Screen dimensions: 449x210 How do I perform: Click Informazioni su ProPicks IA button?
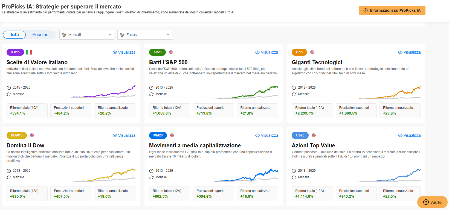tap(392, 10)
